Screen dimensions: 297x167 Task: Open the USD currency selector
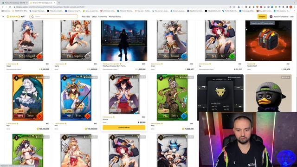pyautogui.click(x=292, y=17)
